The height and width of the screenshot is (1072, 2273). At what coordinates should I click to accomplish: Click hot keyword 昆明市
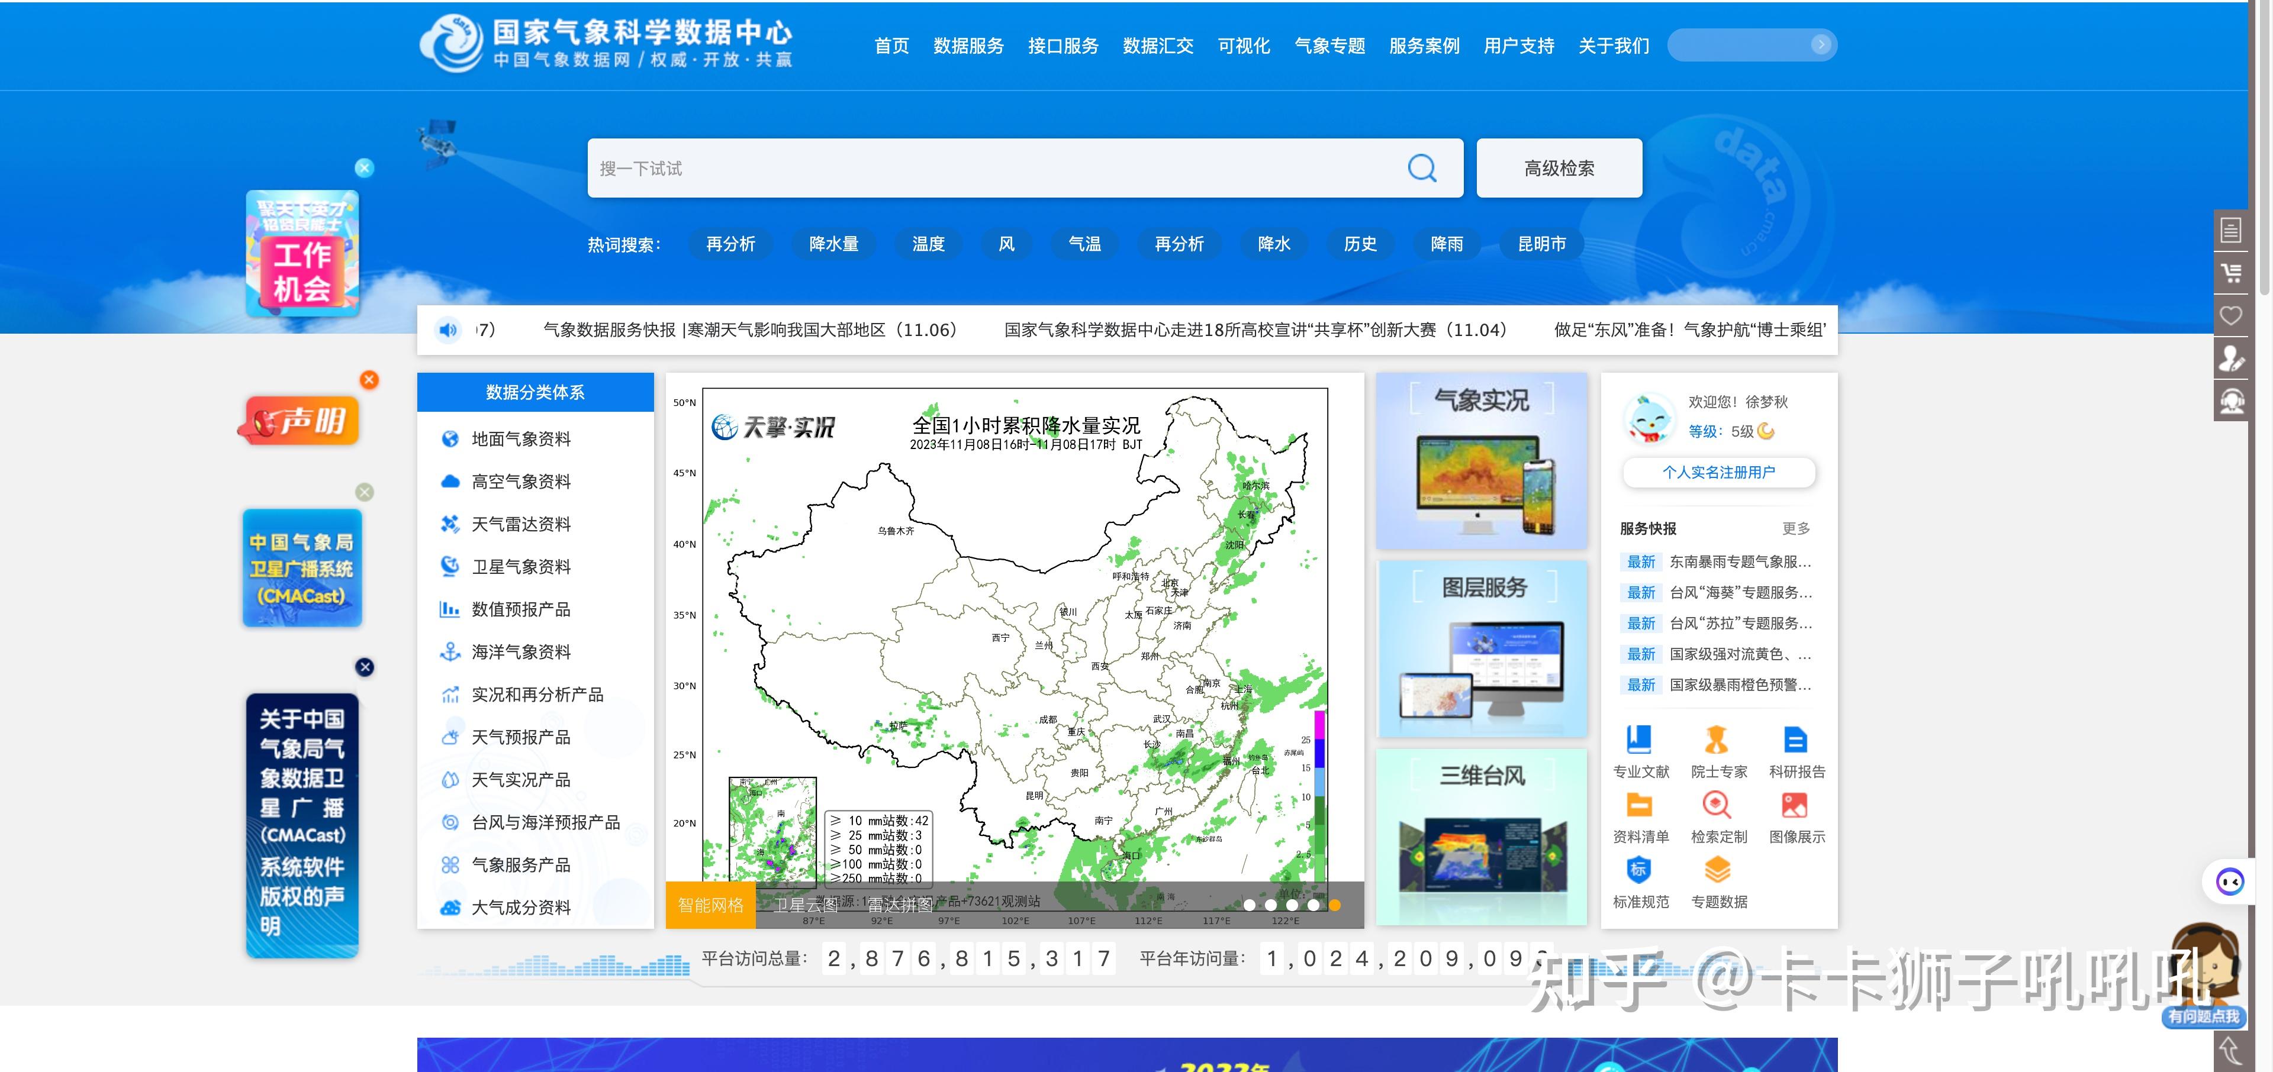pyautogui.click(x=1541, y=244)
